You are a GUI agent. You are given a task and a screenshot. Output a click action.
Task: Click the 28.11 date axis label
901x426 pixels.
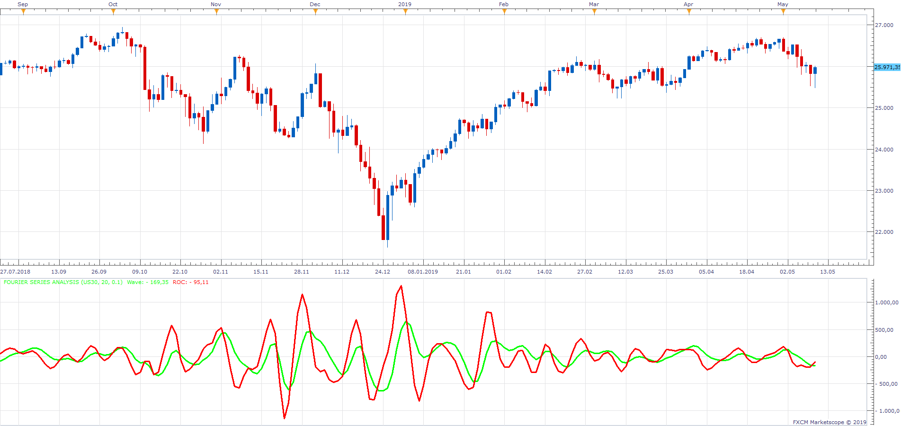pos(302,272)
